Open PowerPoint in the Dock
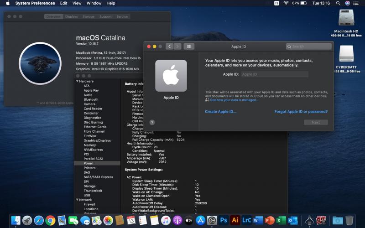The height and width of the screenshot is (228, 365). [x=270, y=220]
